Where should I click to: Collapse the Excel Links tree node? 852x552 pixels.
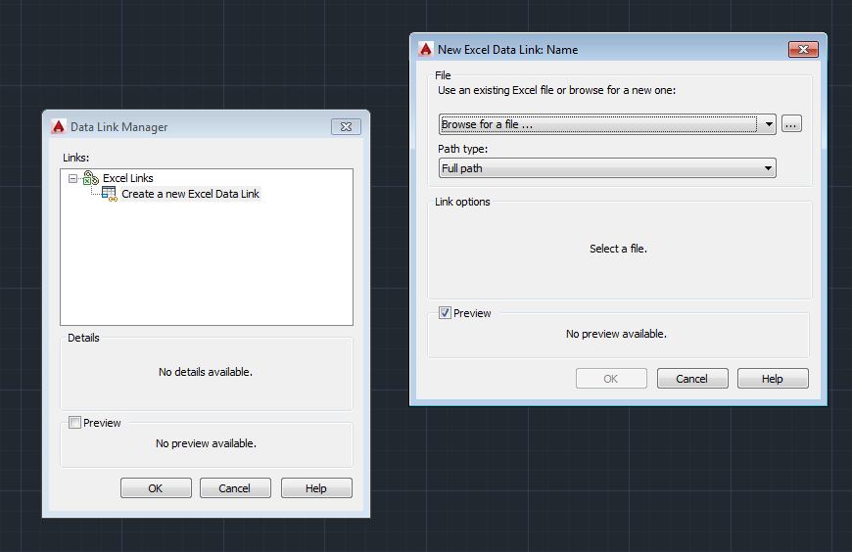pos(72,178)
